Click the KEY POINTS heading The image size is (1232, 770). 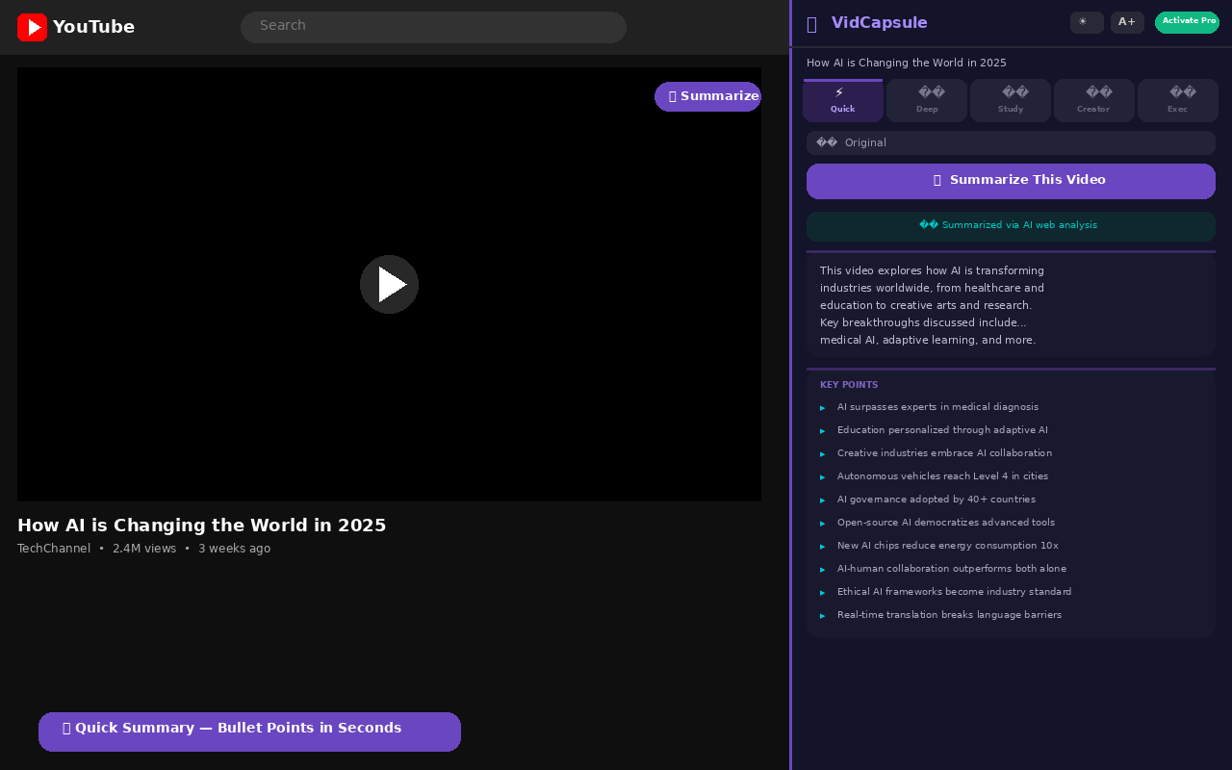[x=849, y=385]
